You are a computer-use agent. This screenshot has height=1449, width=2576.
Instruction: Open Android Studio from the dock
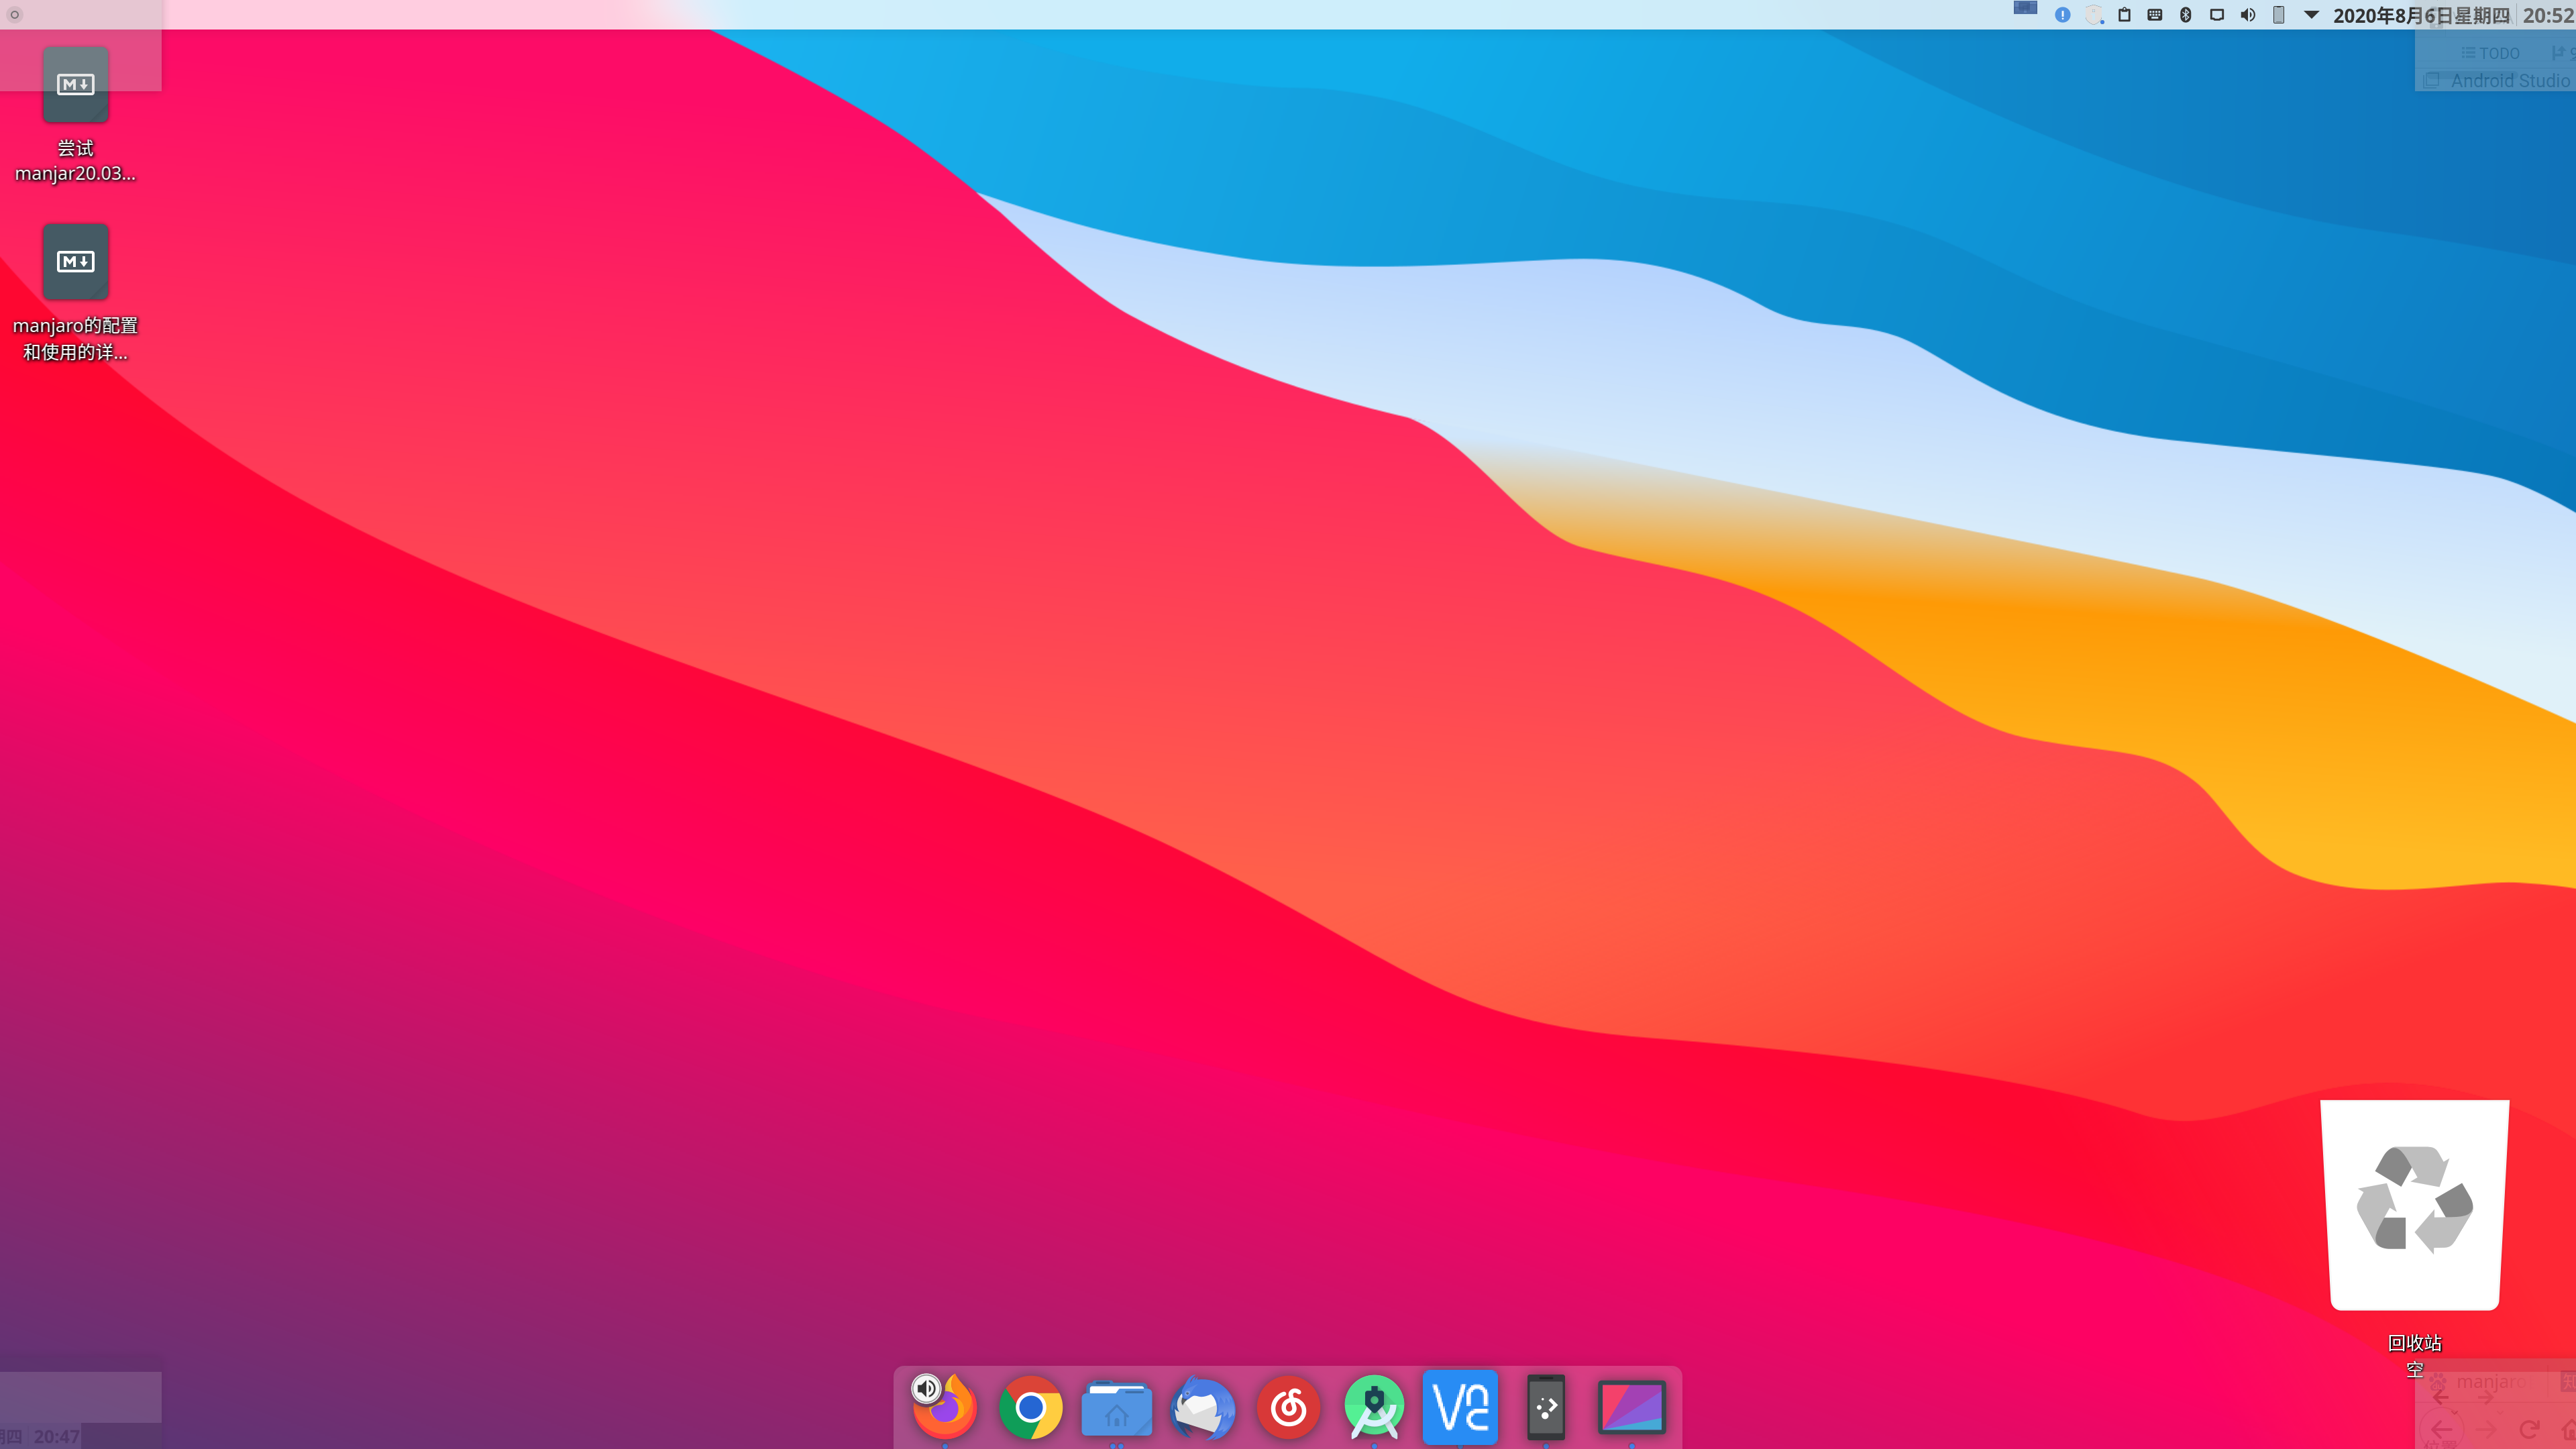point(1375,1410)
